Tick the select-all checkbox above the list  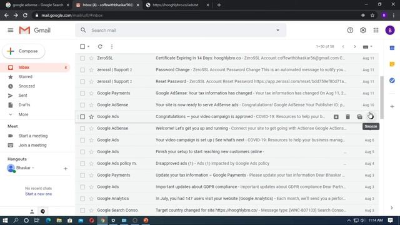click(x=82, y=47)
